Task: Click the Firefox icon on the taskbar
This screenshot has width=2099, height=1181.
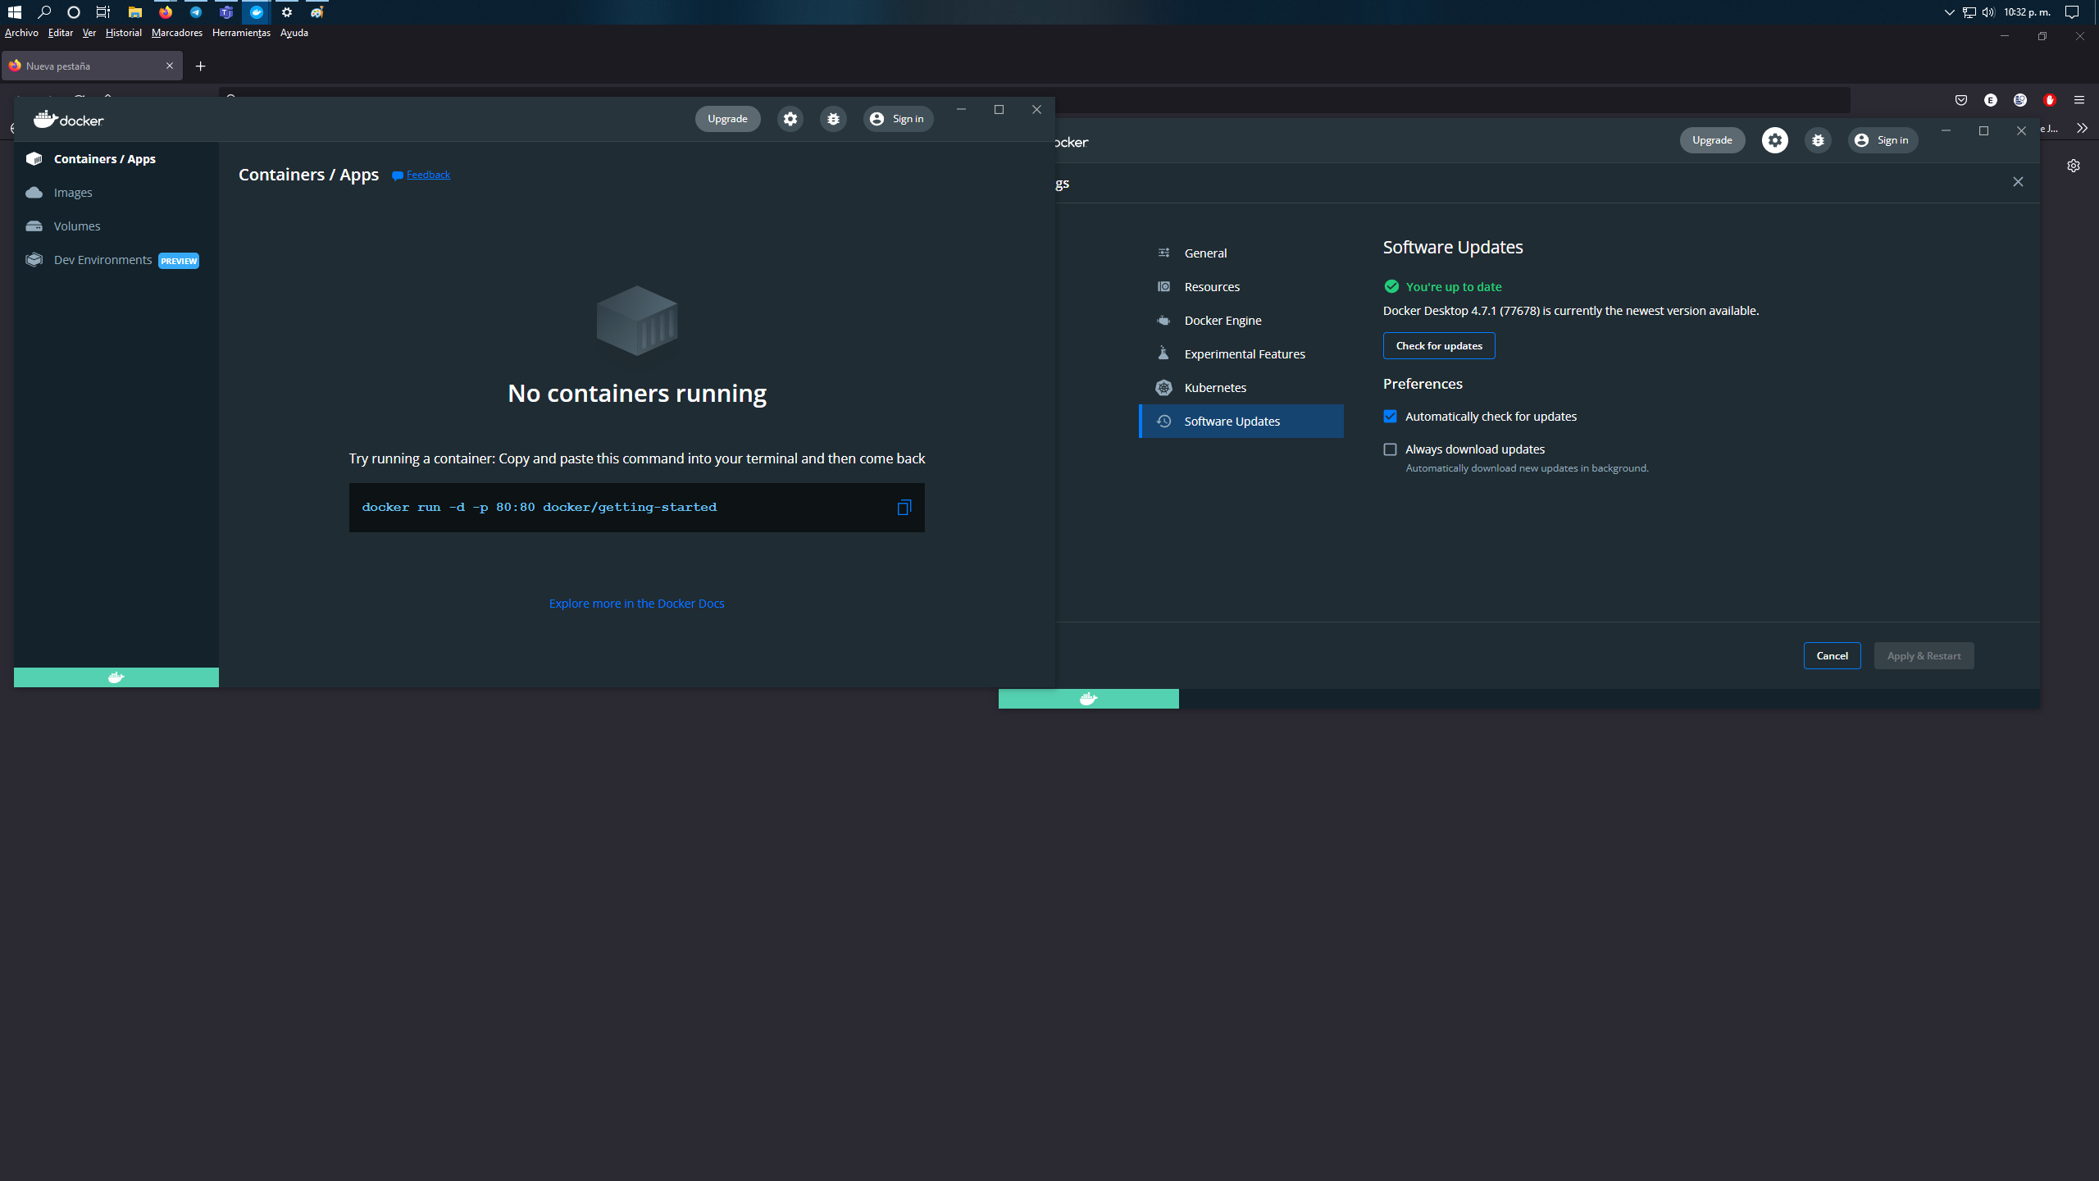Action: click(x=166, y=12)
